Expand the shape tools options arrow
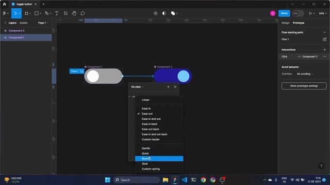Image resolution: width=330 pixels, height=185 pixels. (x=40, y=13)
